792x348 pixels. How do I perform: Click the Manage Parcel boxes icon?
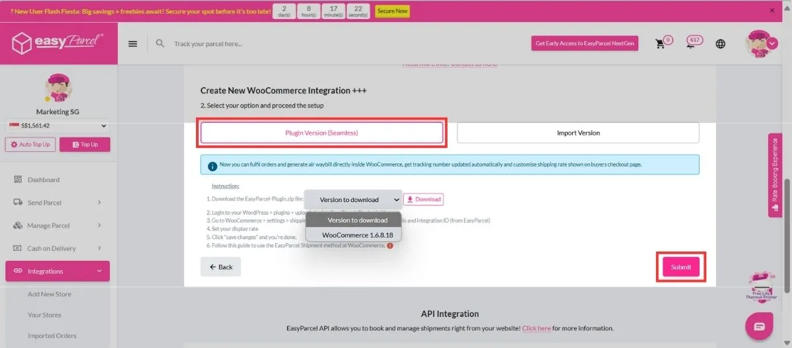click(18, 225)
